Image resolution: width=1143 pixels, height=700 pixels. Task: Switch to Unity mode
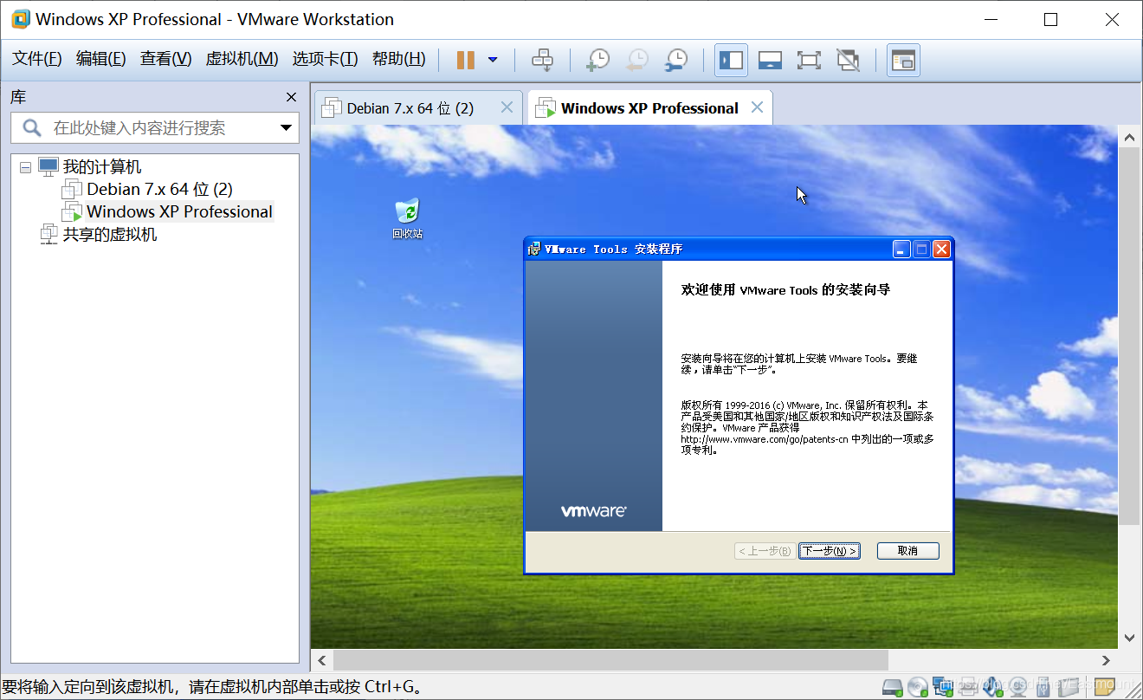pyautogui.click(x=849, y=60)
